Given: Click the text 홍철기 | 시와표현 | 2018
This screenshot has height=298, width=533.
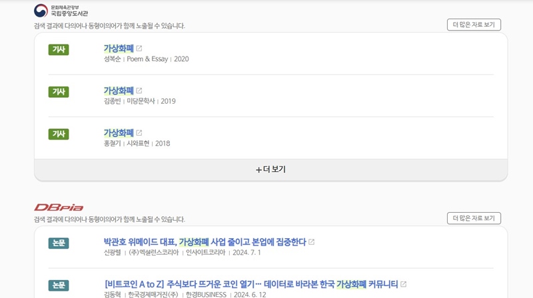Looking at the screenshot, I should [137, 143].
